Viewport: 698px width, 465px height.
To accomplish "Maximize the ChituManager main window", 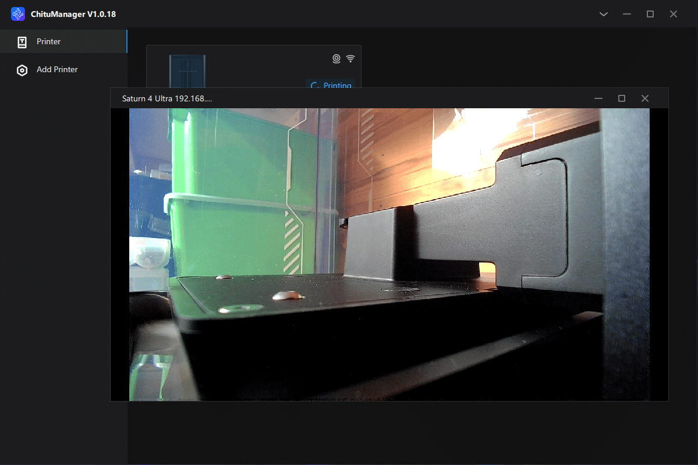I will click(650, 14).
